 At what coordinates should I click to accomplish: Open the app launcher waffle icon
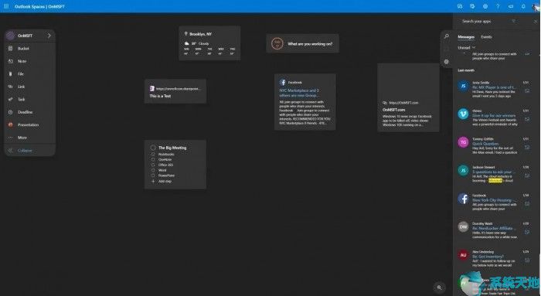(x=6, y=6)
